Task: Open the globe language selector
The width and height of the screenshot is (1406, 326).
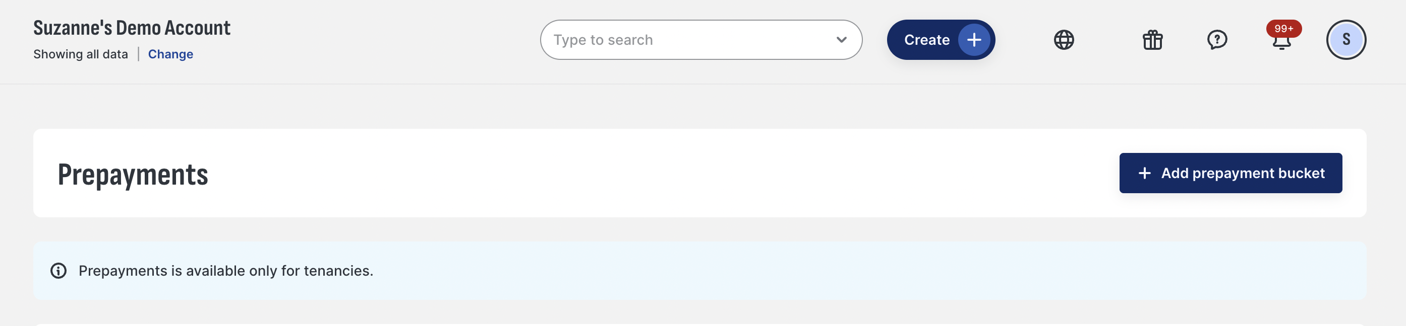Action: (1063, 40)
